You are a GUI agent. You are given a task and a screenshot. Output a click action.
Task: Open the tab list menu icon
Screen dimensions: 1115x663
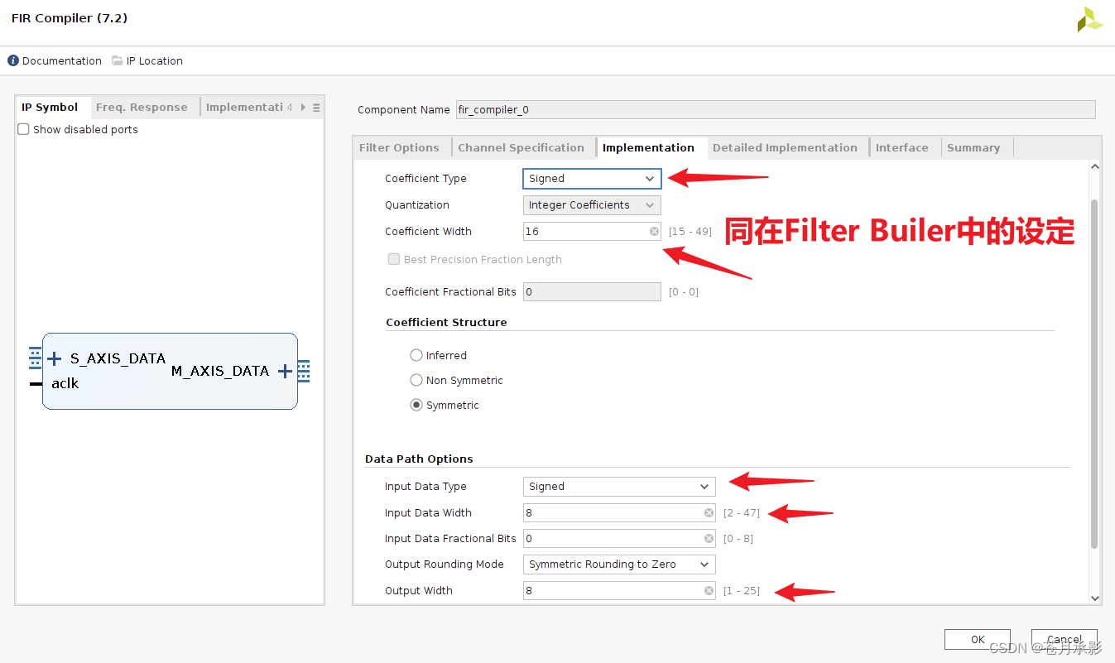coord(316,108)
